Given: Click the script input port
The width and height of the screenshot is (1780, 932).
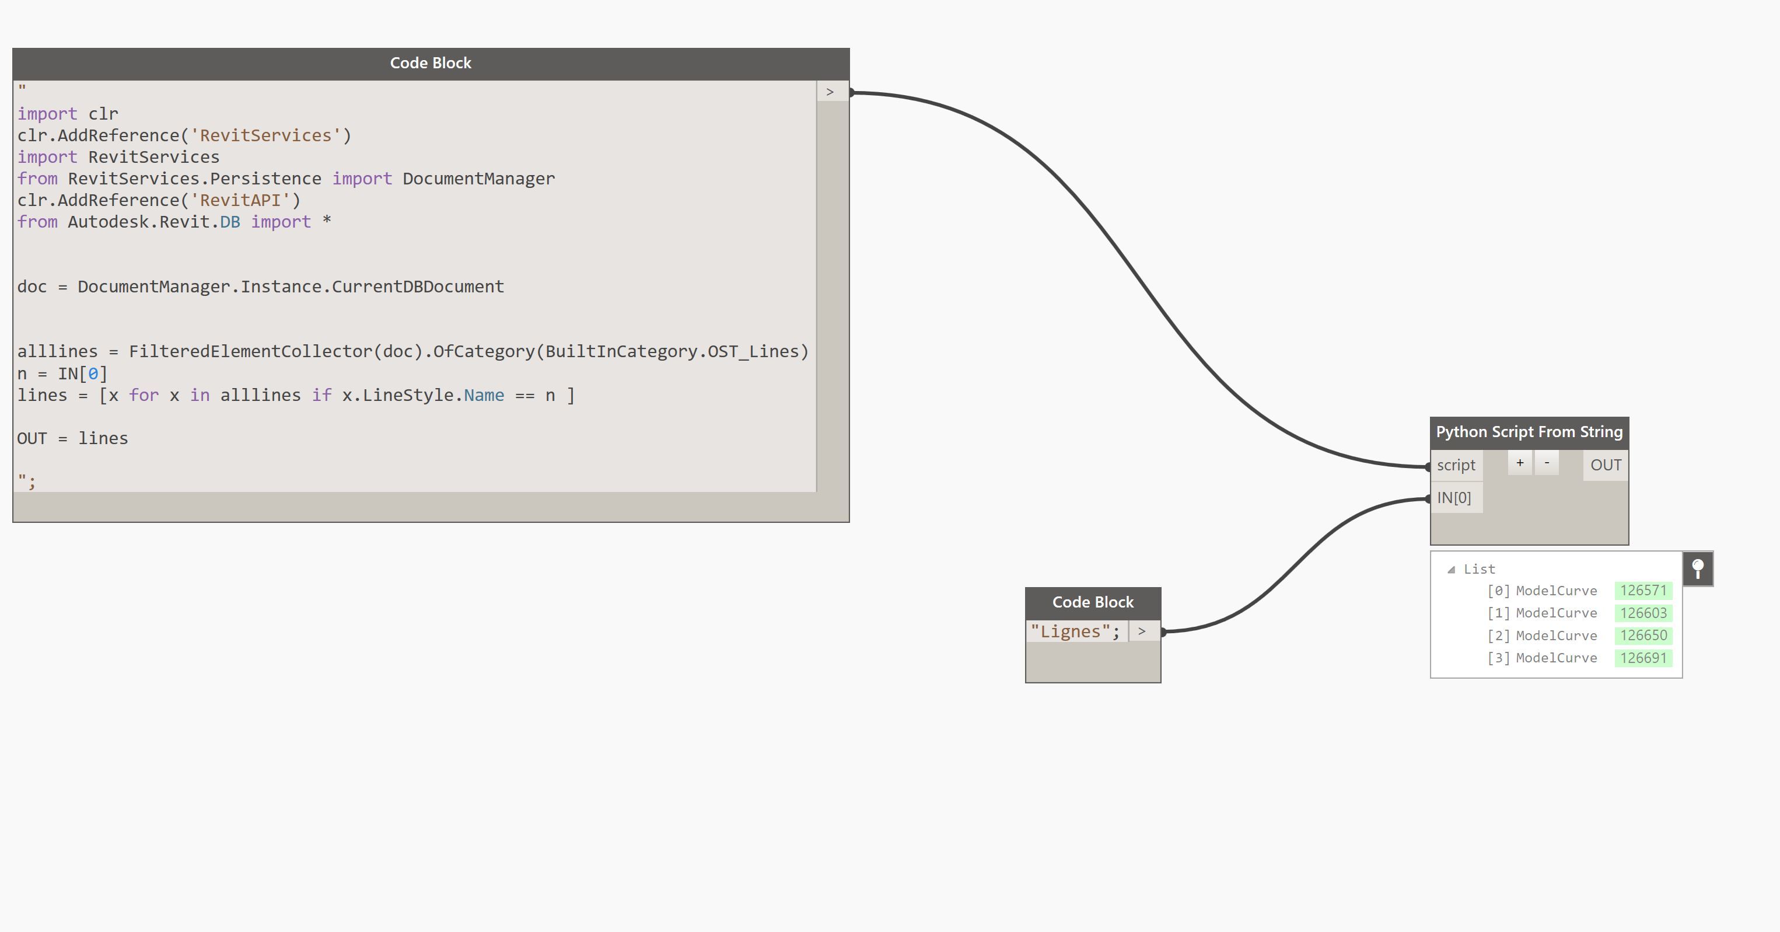Looking at the screenshot, I should pyautogui.click(x=1456, y=465).
